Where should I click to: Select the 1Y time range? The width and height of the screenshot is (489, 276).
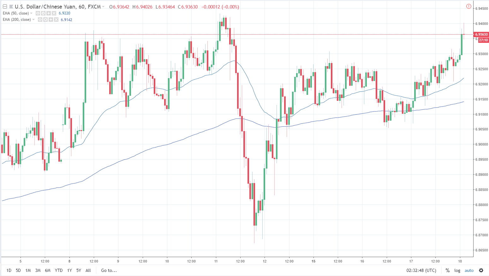pyautogui.click(x=69, y=270)
